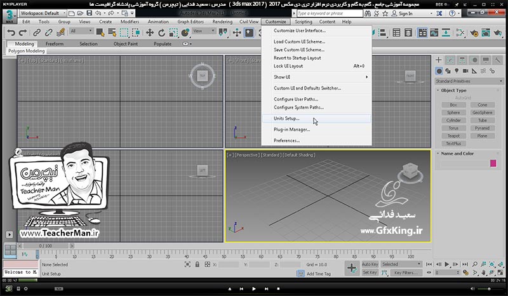The width and height of the screenshot is (508, 296).
Task: Activate the Select and Scale tool
Action: click(x=173, y=33)
